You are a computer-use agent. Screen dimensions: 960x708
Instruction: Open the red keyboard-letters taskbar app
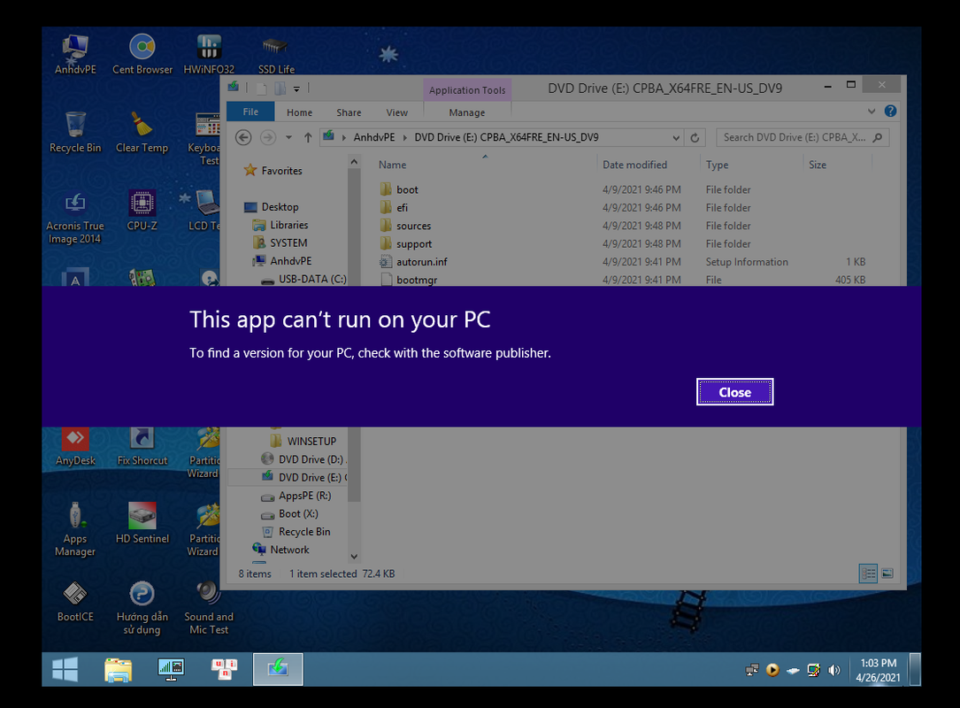(x=224, y=669)
